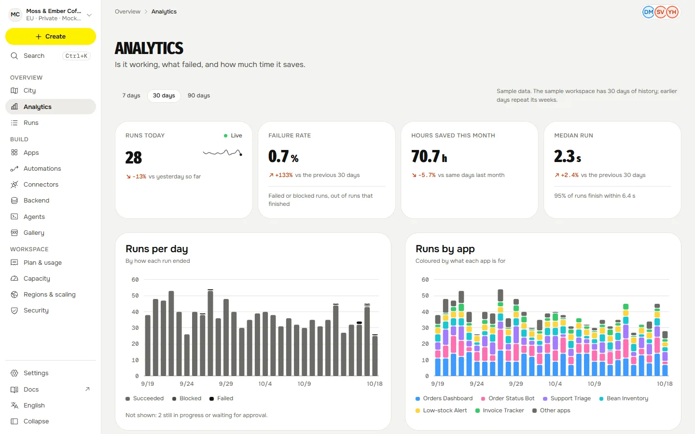Screen dimensions: 695x434
Task: Open the Security shield icon
Action: click(14, 311)
